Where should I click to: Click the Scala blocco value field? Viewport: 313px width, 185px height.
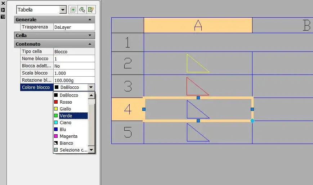click(74, 73)
